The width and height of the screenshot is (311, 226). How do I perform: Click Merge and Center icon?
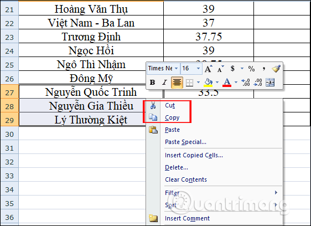point(270,82)
